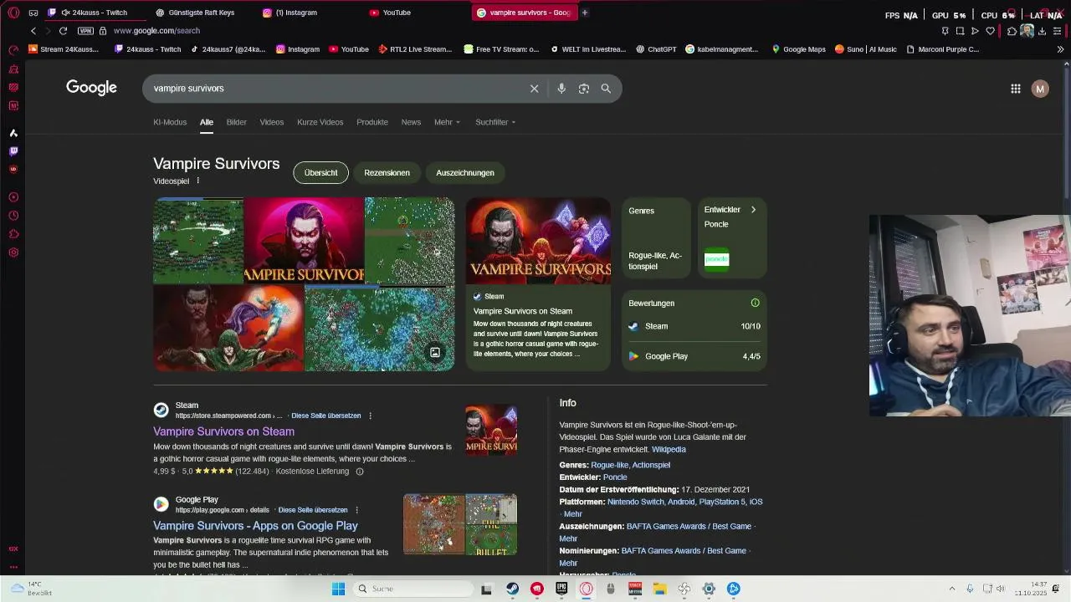Open more options for Google Play result
This screenshot has width=1071, height=602.
tap(356, 510)
